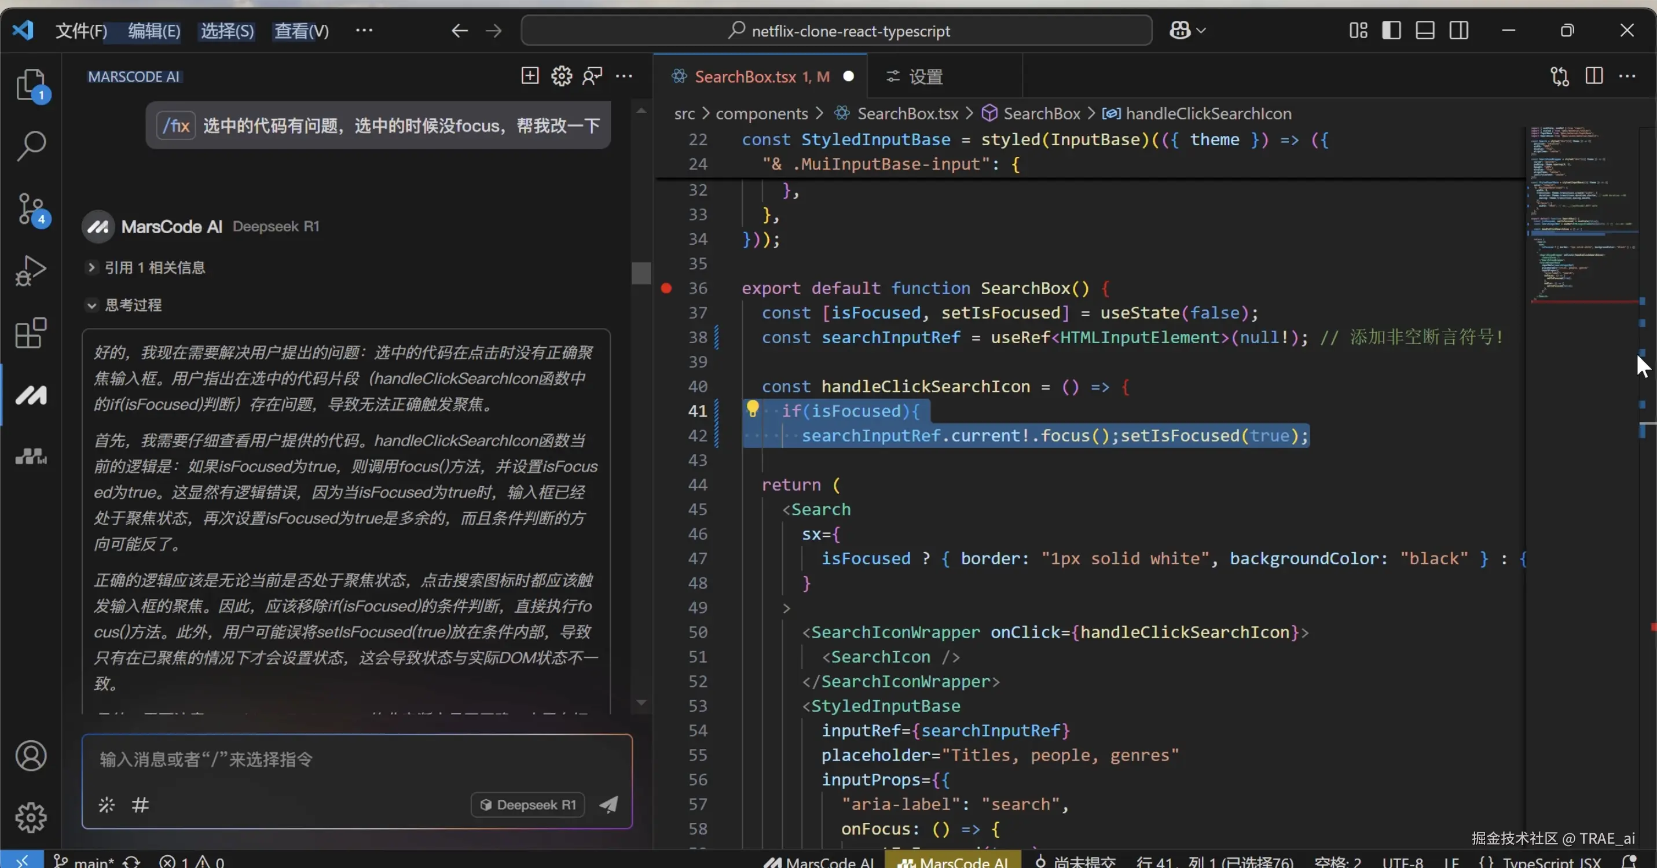Toggle the primary side bar layout button
1657x868 pixels.
1391,30
